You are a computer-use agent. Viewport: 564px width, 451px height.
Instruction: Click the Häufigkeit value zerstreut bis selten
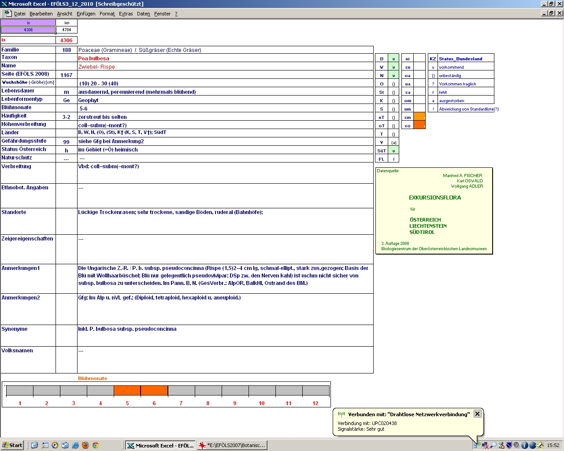click(102, 117)
